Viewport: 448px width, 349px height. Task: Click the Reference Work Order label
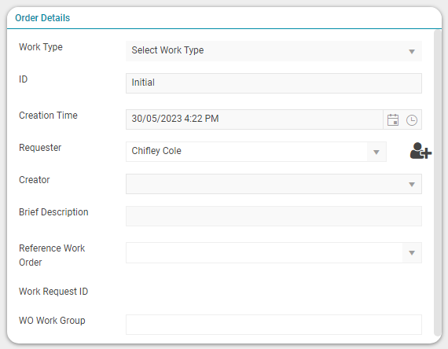[x=52, y=255]
